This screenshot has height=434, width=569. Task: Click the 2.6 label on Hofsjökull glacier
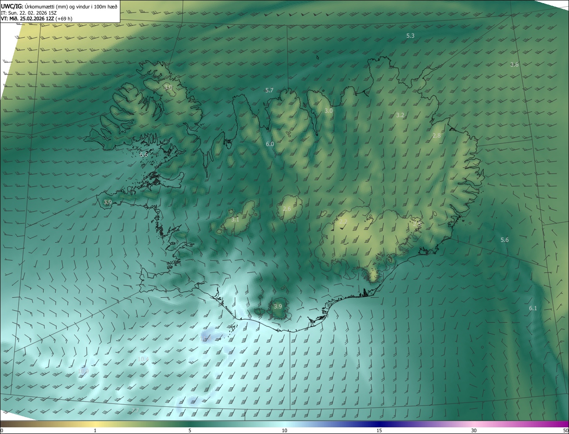(x=287, y=209)
